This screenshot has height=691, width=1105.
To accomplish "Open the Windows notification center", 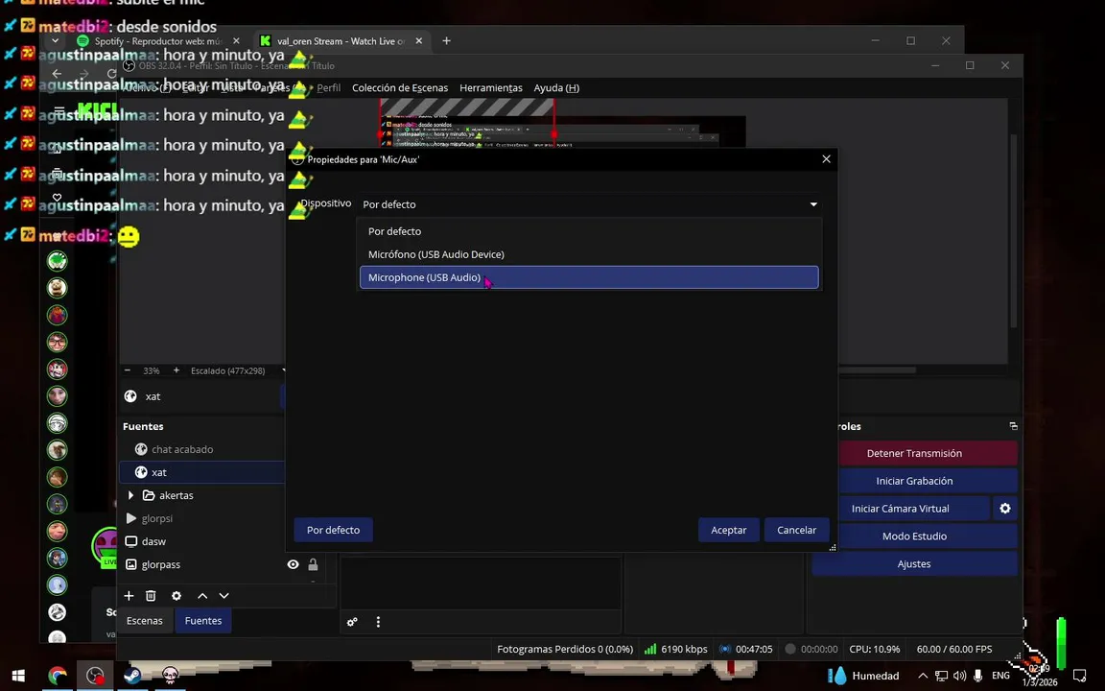I will click(1080, 676).
